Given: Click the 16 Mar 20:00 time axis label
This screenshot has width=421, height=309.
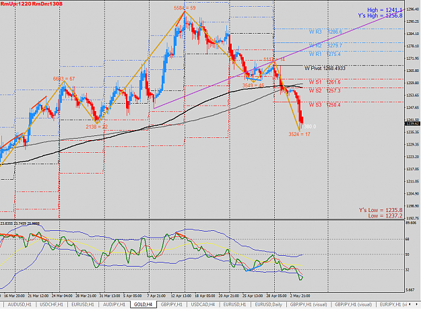Looking at the screenshot, I should [x=15, y=296].
